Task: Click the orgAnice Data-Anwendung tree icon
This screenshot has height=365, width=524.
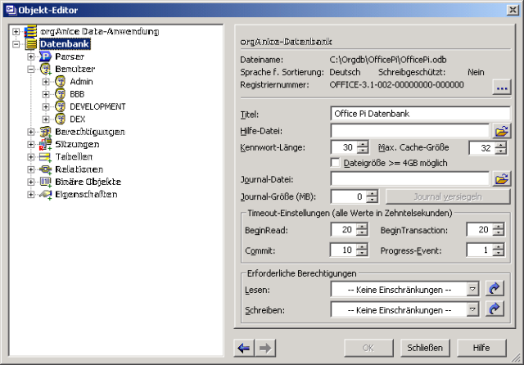Action: click(30, 31)
